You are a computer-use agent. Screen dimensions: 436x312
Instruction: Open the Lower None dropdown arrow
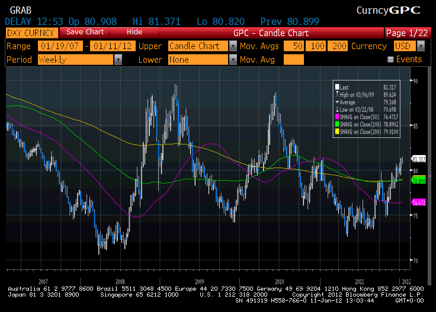233,59
